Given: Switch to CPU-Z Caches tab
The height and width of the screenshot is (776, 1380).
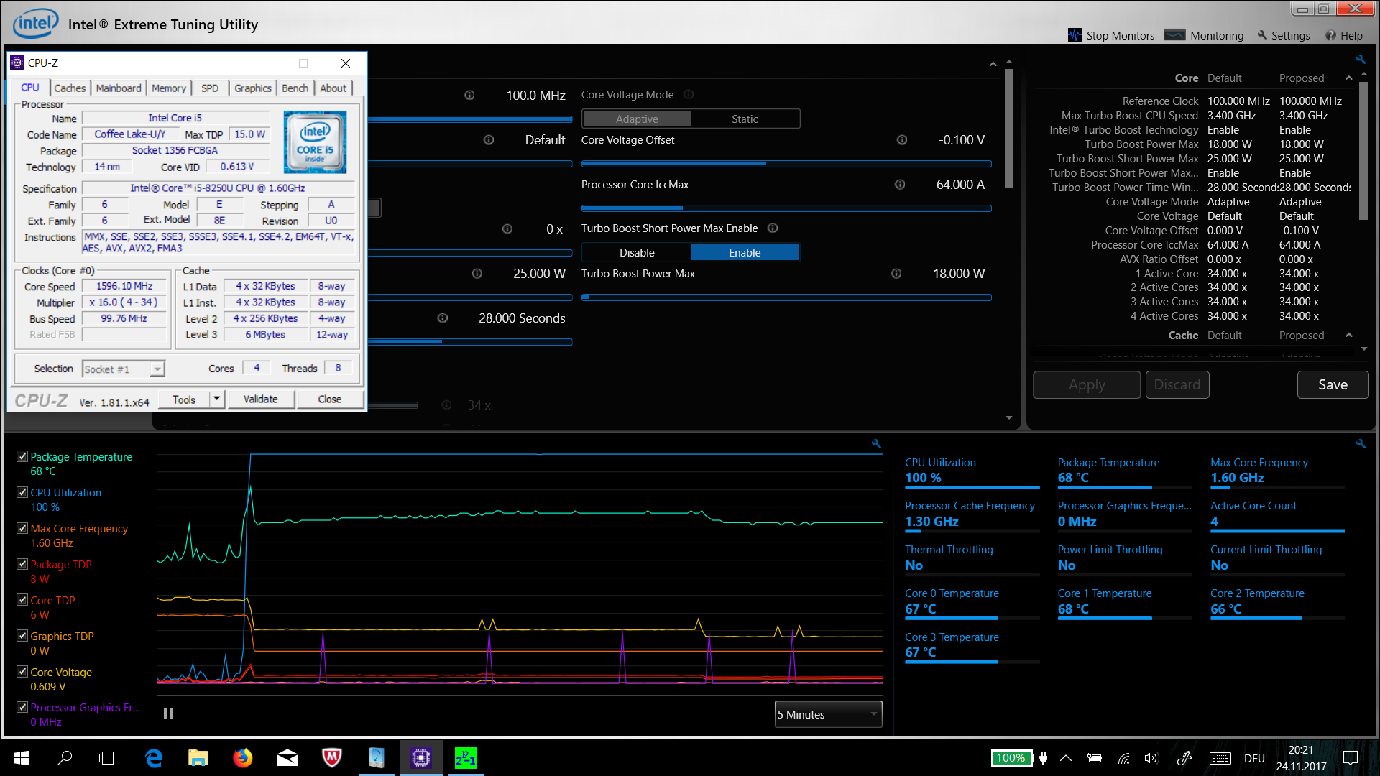Looking at the screenshot, I should 70,88.
